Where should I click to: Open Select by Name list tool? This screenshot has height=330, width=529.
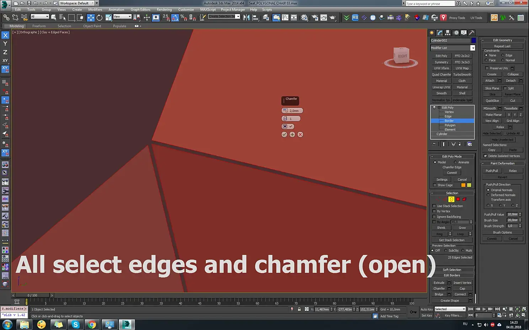point(62,17)
